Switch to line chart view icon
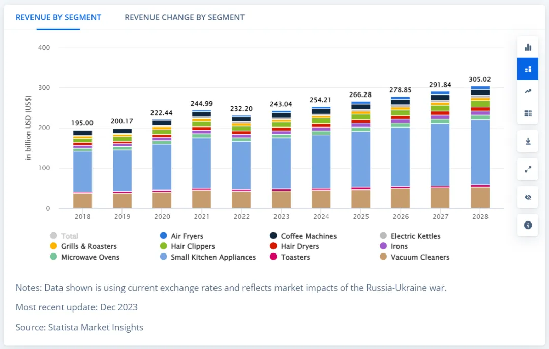 (528, 91)
